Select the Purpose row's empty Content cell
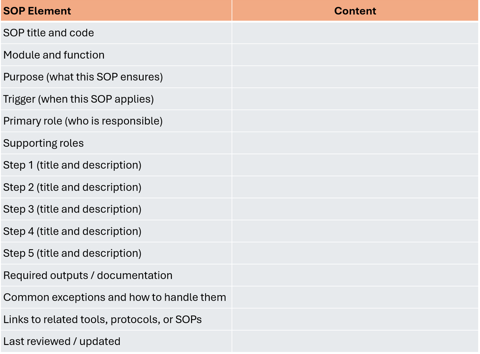Image resolution: width=480 pixels, height=354 pixels. 355,77
